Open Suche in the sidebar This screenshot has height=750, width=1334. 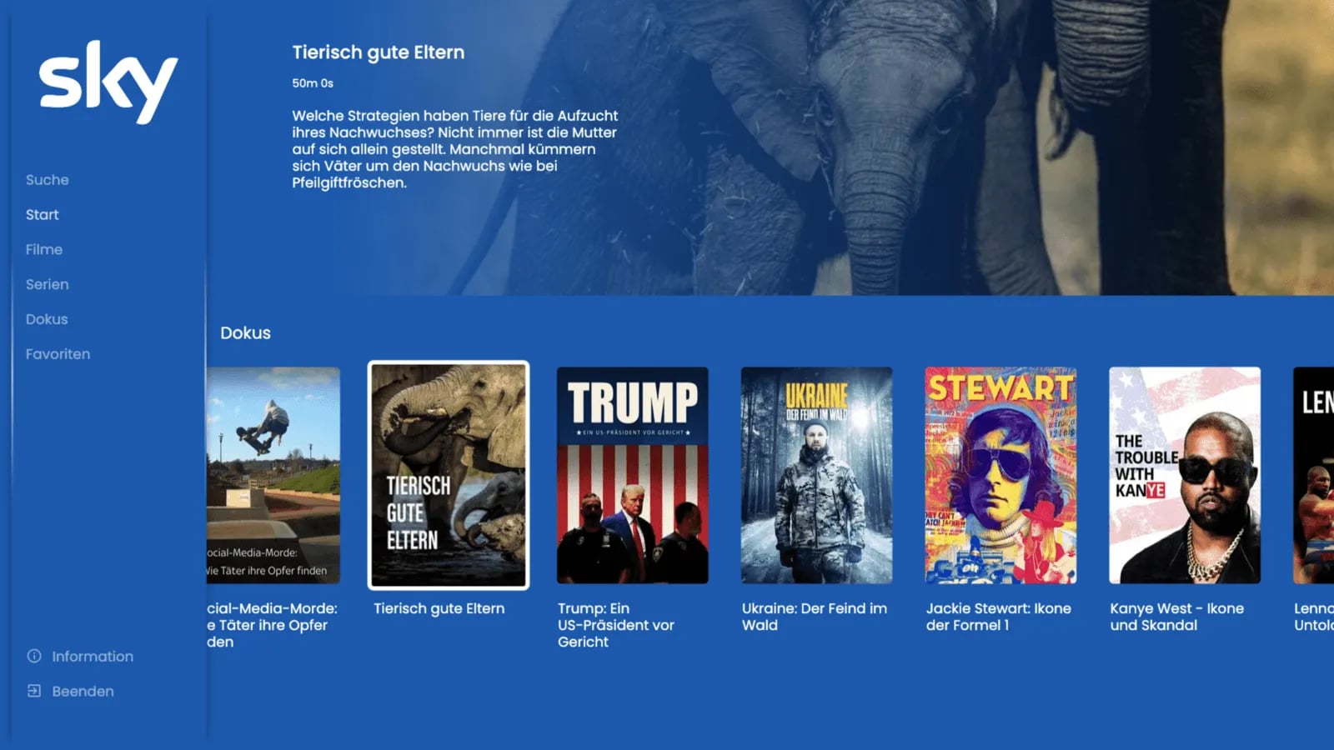[x=48, y=180]
